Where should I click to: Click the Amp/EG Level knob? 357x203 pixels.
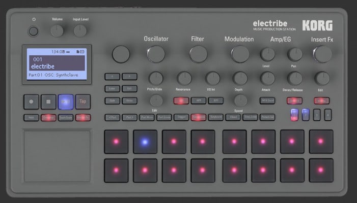click(267, 54)
